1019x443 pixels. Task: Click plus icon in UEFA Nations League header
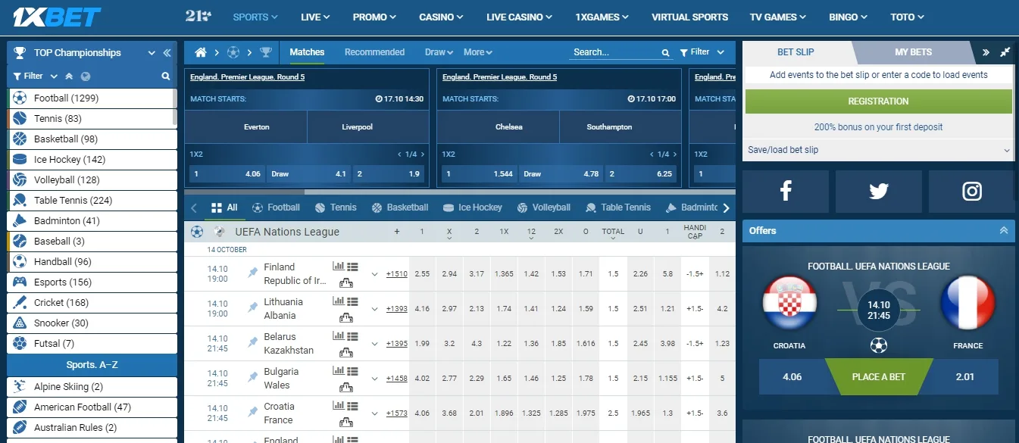pyautogui.click(x=397, y=232)
